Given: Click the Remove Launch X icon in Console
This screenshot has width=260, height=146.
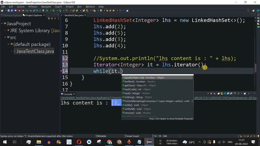Looking at the screenshot, I should click(211, 94).
